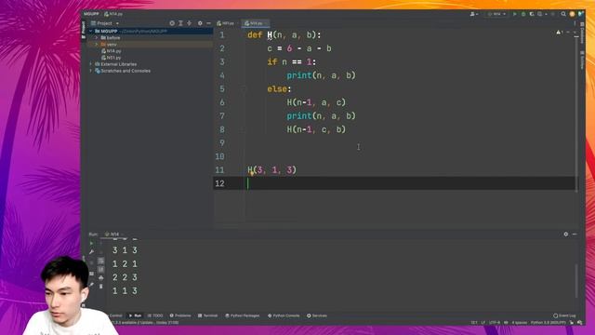Click the trash clear-all icon in Run panel

pyautogui.click(x=101, y=287)
